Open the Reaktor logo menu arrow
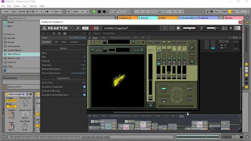251x141 pixels. 71,28
